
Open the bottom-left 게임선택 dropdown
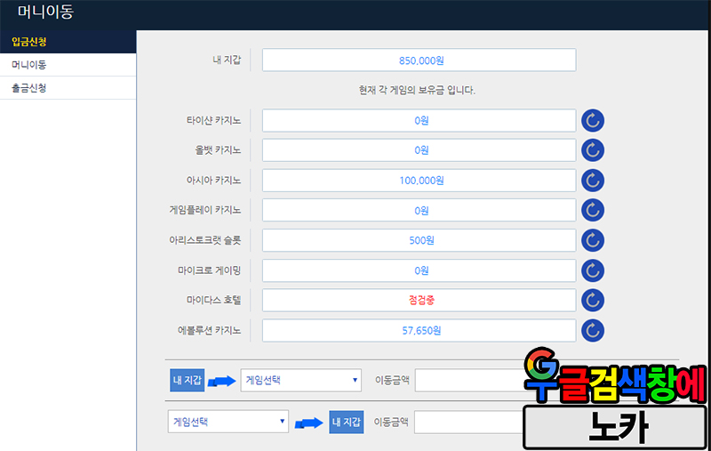click(x=228, y=422)
